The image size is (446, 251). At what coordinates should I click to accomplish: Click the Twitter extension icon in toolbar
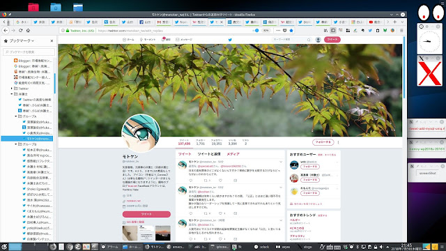tap(370, 31)
